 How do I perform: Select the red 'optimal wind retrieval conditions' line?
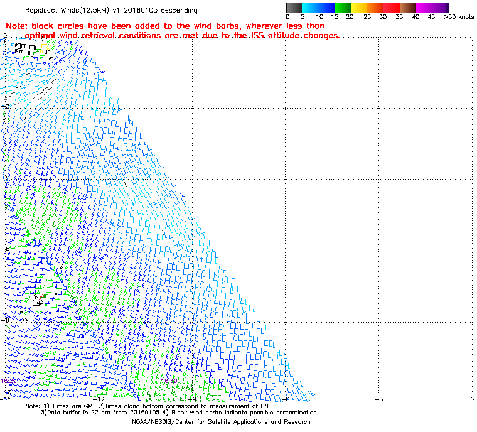point(183,36)
